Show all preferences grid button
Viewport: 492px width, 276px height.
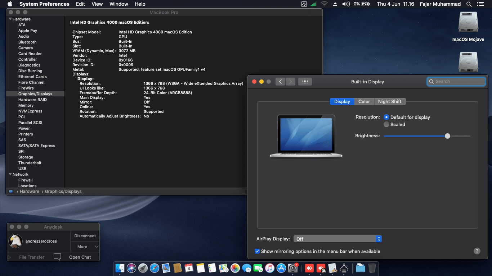(x=305, y=82)
